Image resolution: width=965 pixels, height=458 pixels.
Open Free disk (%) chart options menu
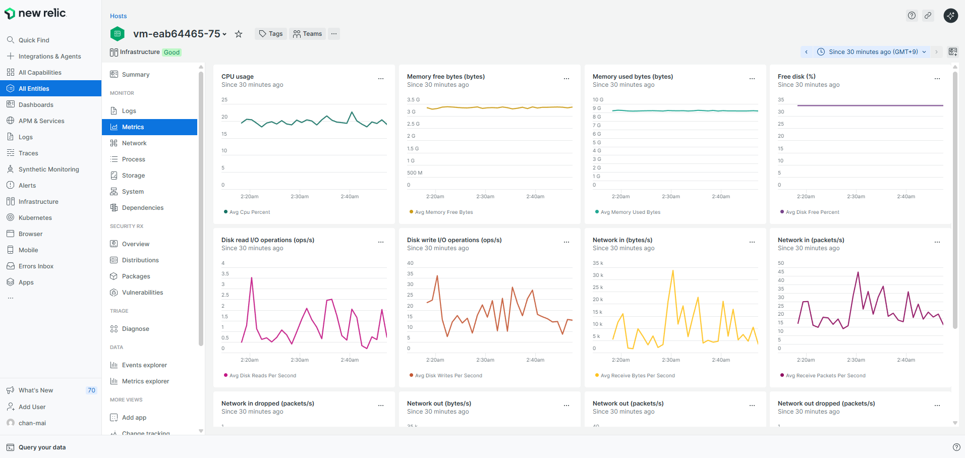[937, 78]
